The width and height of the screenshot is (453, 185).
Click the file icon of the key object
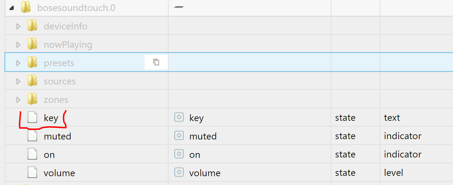(x=33, y=117)
